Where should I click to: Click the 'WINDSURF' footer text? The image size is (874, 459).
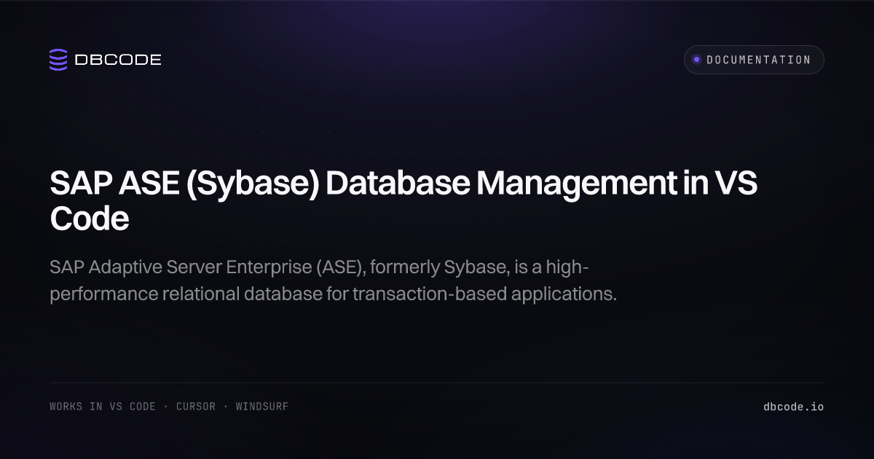tap(262, 407)
